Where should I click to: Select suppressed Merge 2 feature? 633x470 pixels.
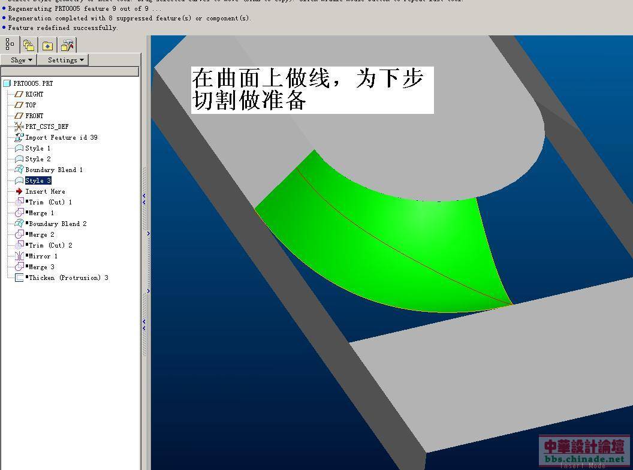point(41,234)
